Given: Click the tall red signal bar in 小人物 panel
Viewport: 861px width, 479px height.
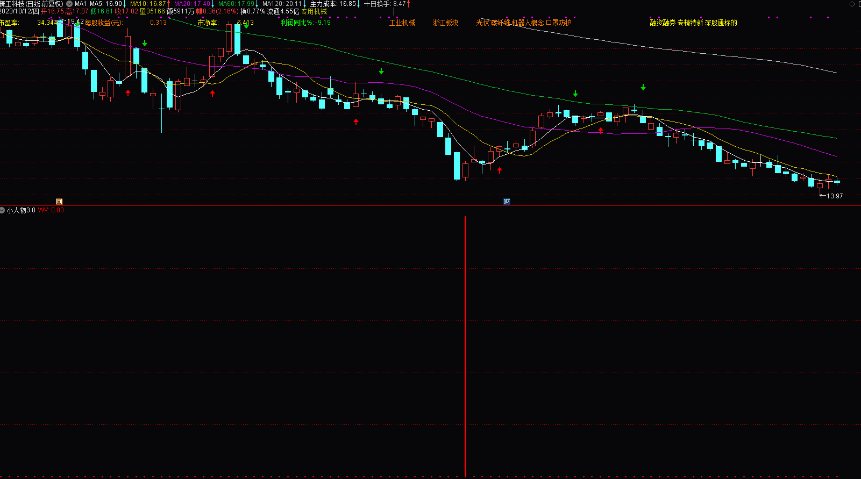Looking at the screenshot, I should click(x=465, y=346).
